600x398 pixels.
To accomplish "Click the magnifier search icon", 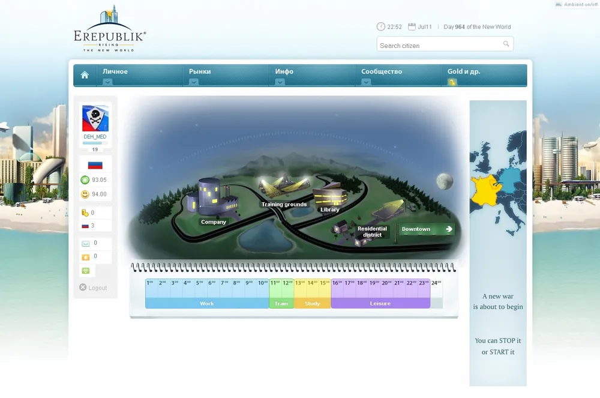I will point(506,44).
